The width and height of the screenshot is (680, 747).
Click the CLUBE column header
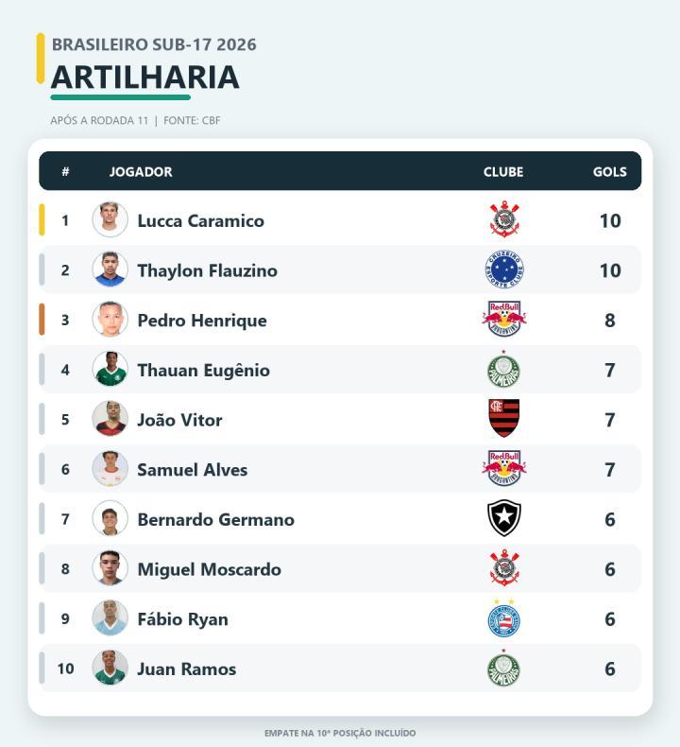(x=503, y=171)
